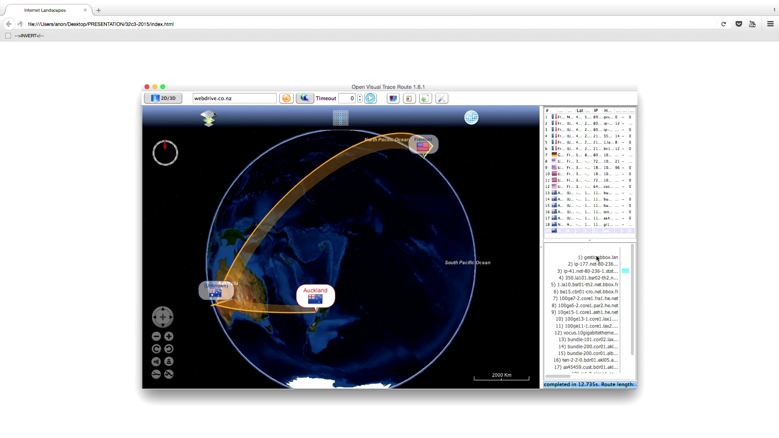Click the # column header

coord(547,110)
